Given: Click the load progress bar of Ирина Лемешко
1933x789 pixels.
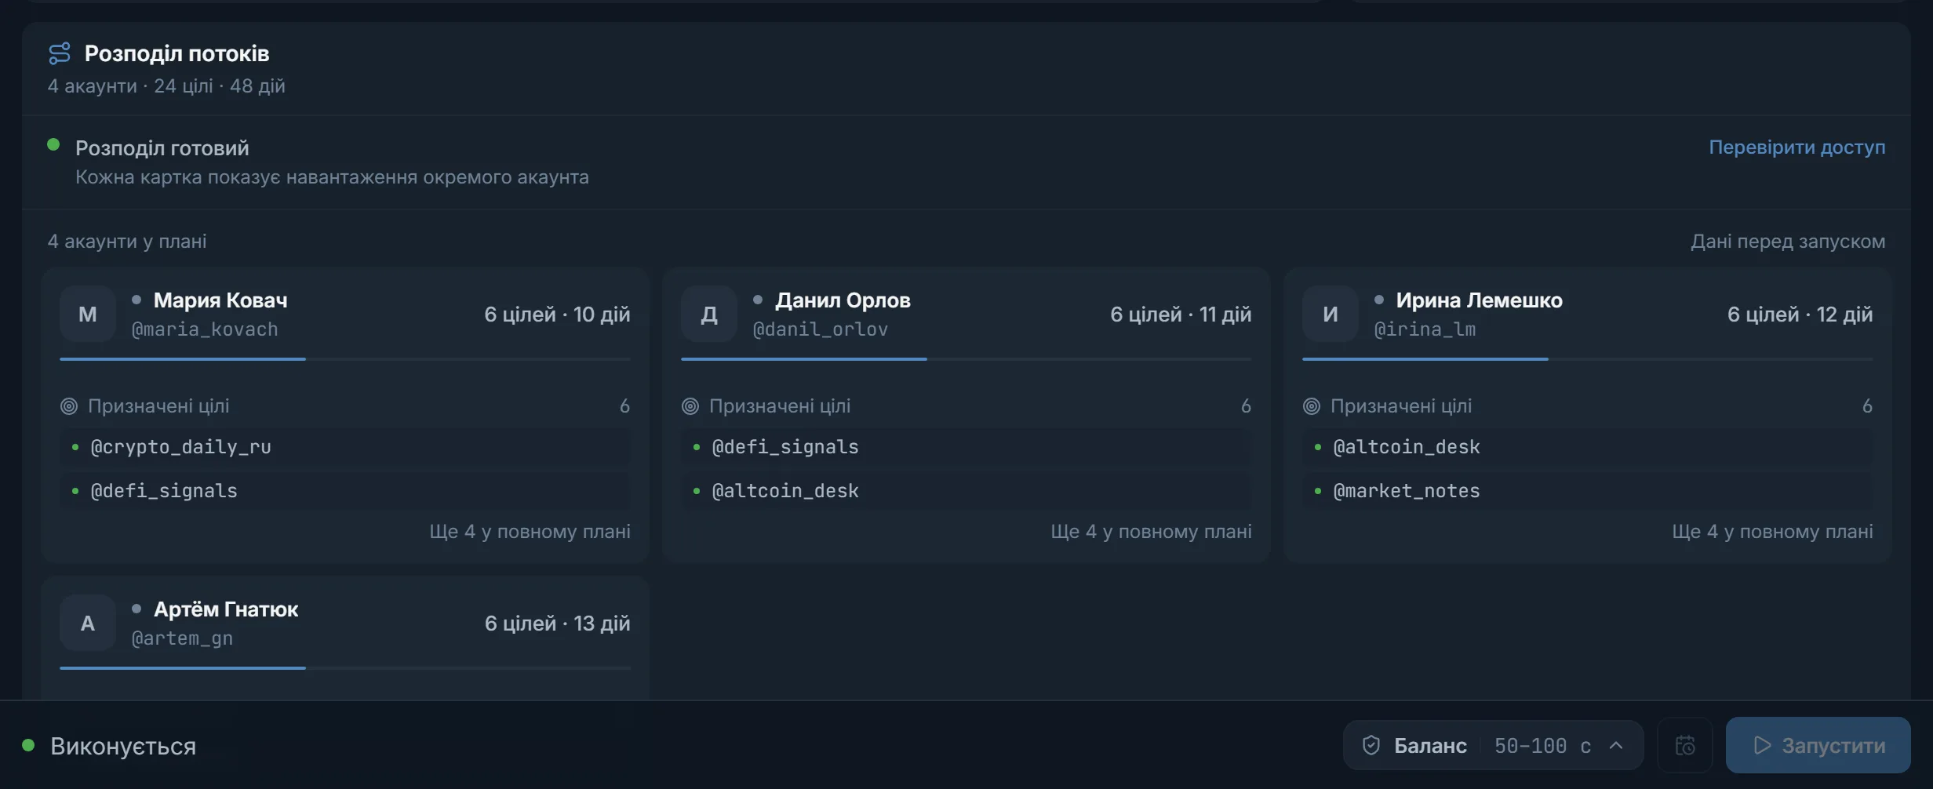Looking at the screenshot, I should click(1588, 359).
